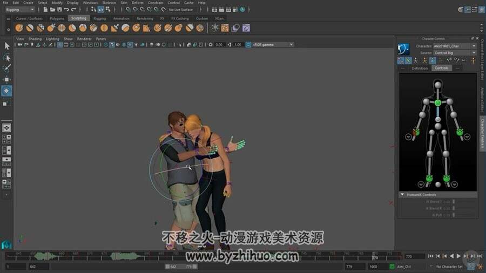Pick the Paint Selection tool
Image resolution: width=486 pixels, height=273 pixels.
tap(6, 68)
